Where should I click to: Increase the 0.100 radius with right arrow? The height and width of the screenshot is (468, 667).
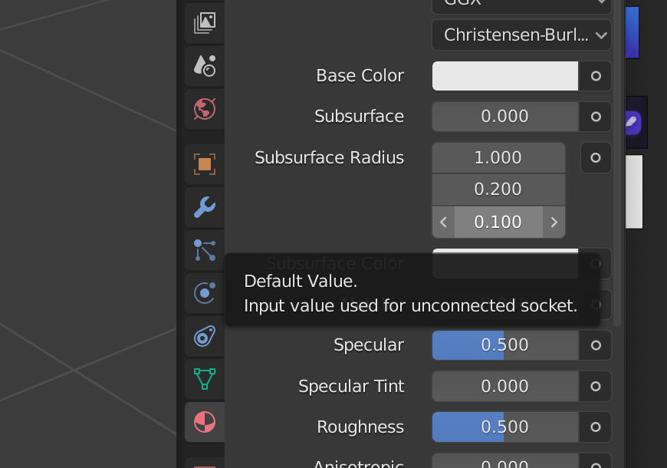click(554, 222)
